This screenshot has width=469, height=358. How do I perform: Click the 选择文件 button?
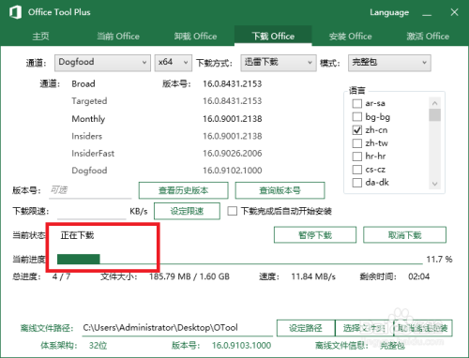click(364, 328)
